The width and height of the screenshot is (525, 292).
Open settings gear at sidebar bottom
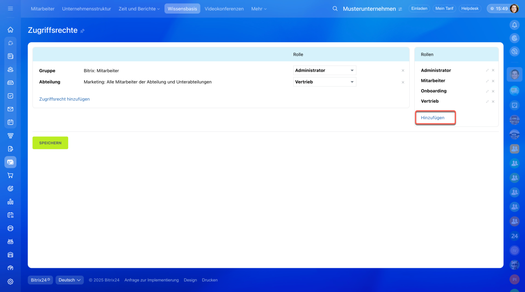pyautogui.click(x=10, y=282)
